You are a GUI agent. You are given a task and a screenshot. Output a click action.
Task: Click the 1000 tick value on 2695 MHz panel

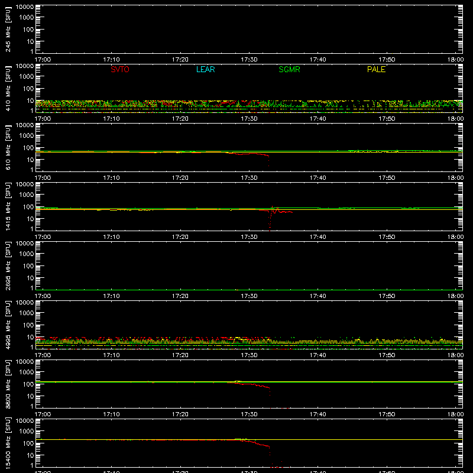pos(27,254)
